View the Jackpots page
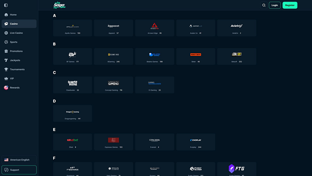Viewport: 312px width, 176px height. (x=19, y=60)
